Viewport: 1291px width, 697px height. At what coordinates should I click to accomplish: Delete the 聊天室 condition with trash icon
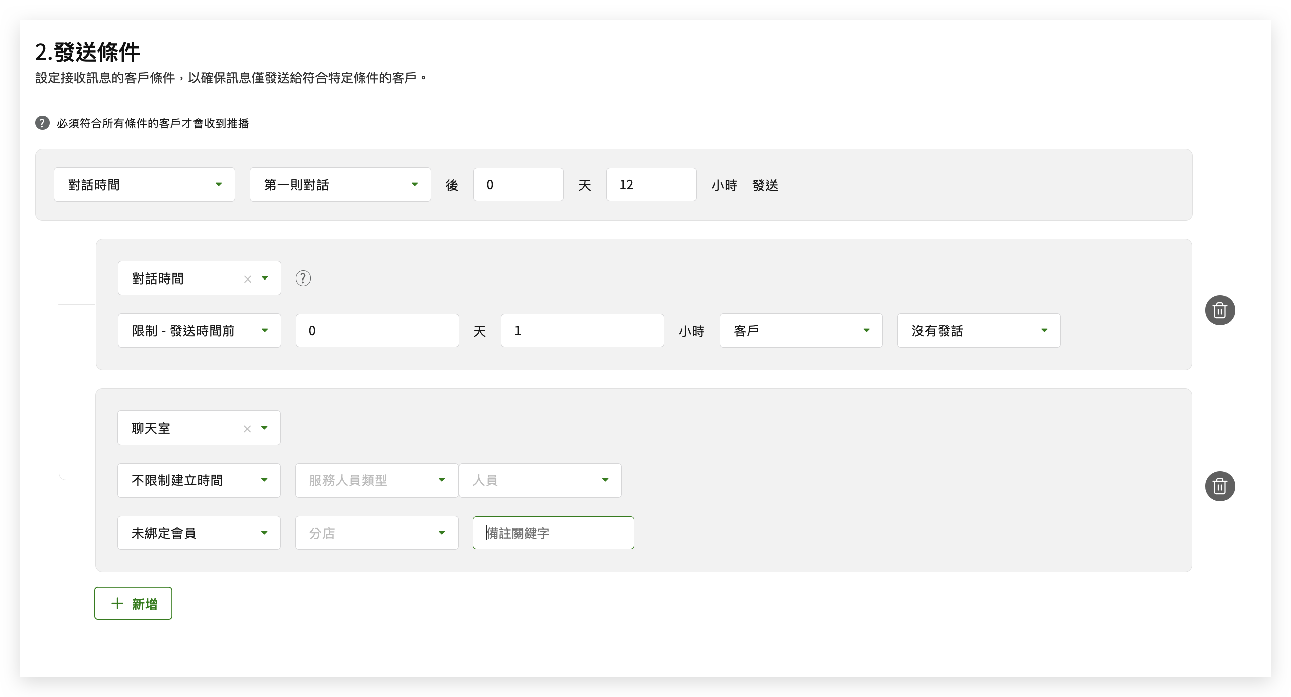[x=1220, y=486]
